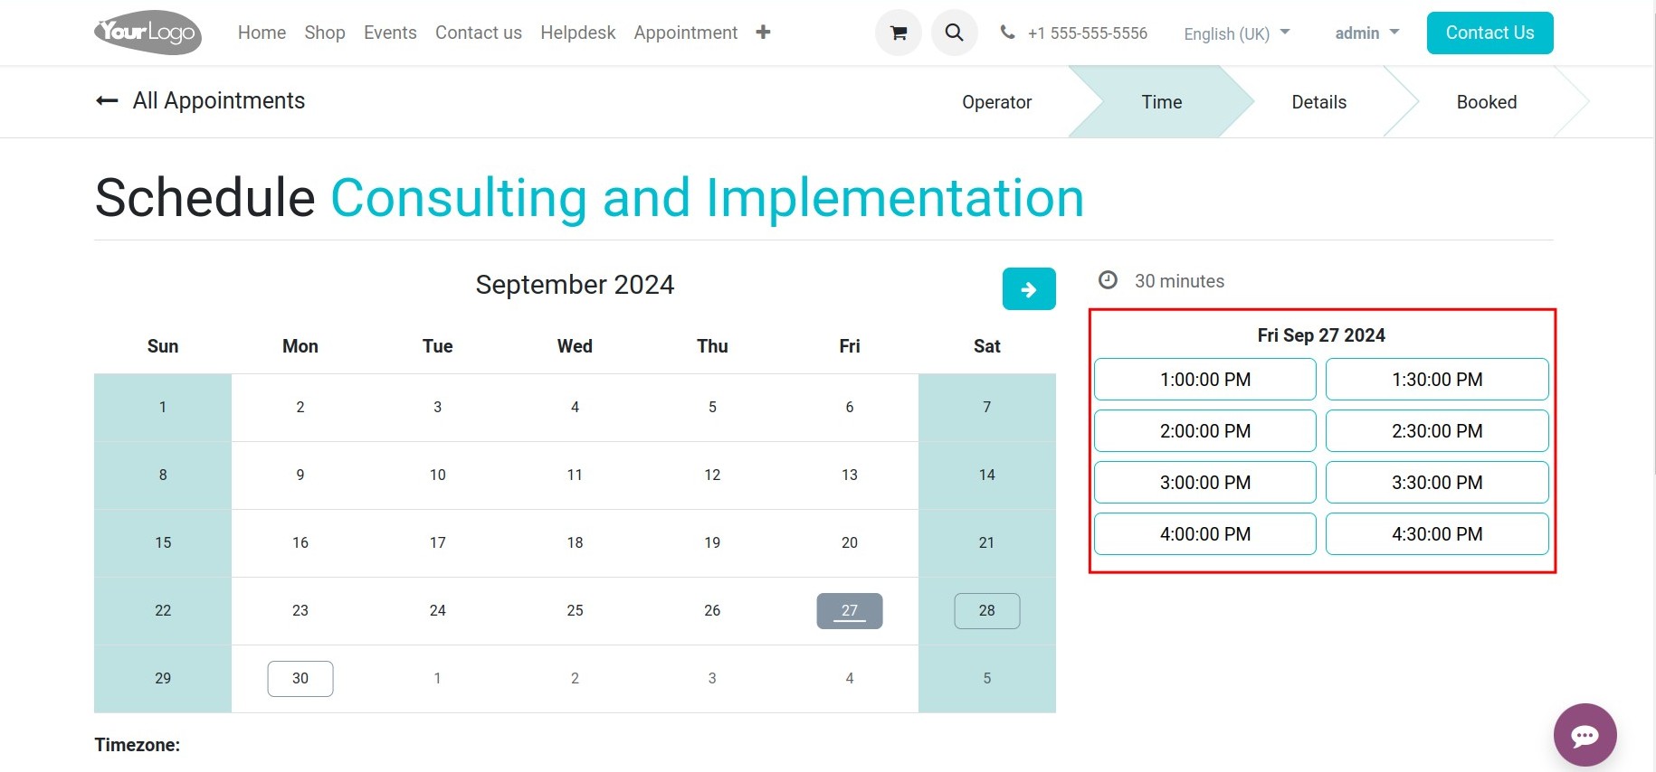Click the 'Fri Sep 27 2024' heading
This screenshot has height=772, width=1656.
(1321, 335)
